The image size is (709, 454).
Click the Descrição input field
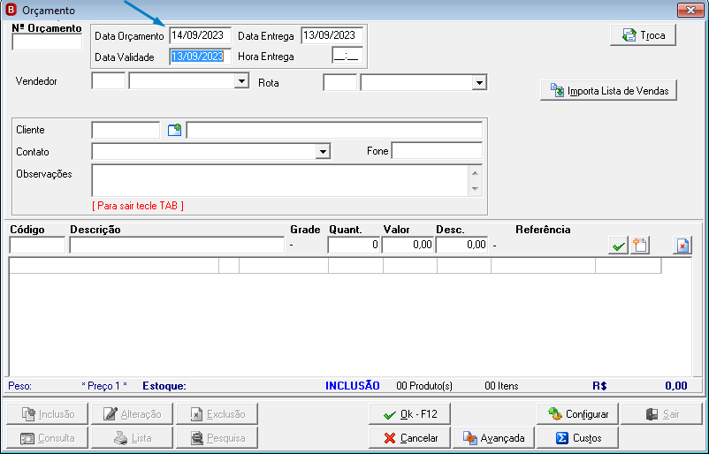tap(177, 245)
